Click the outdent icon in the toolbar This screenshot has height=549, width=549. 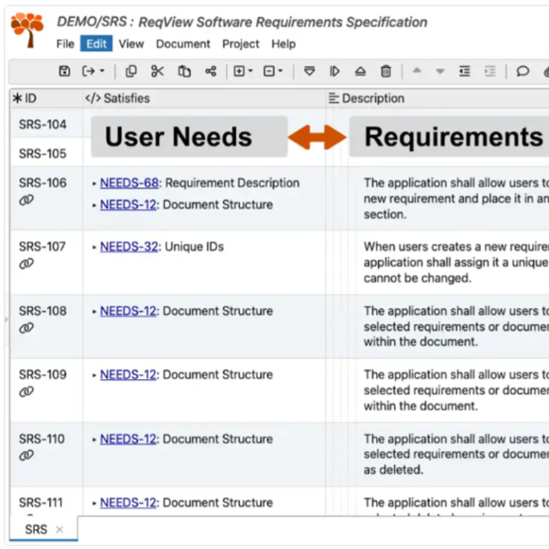(x=465, y=71)
